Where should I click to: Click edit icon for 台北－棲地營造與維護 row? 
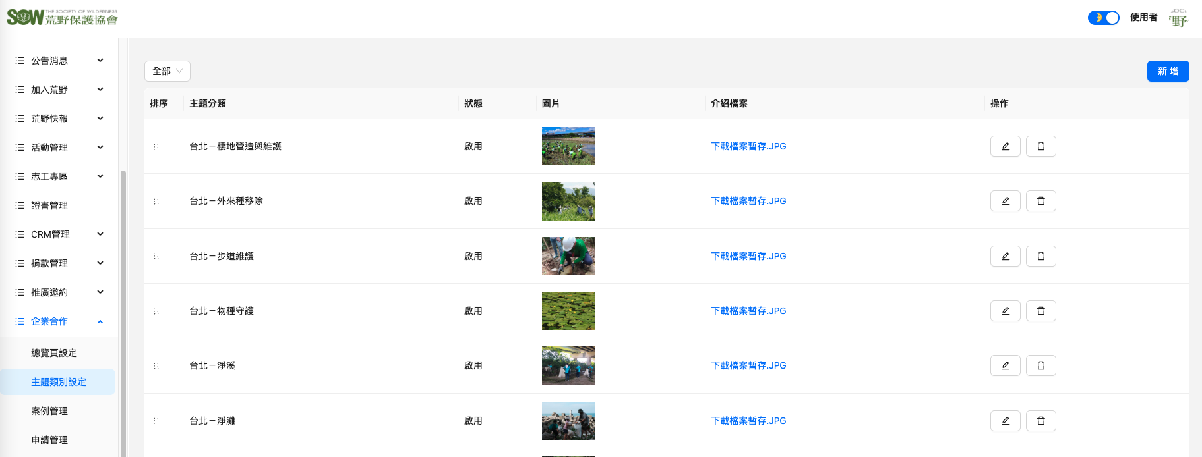click(x=1005, y=146)
